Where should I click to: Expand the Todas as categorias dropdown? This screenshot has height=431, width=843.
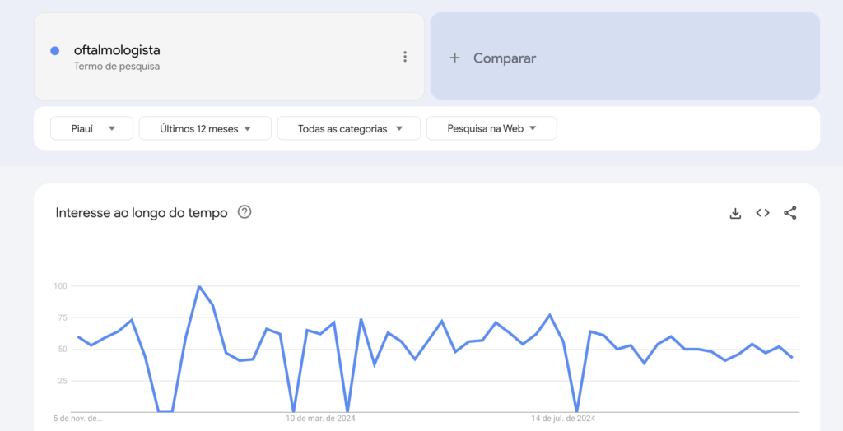coord(349,128)
